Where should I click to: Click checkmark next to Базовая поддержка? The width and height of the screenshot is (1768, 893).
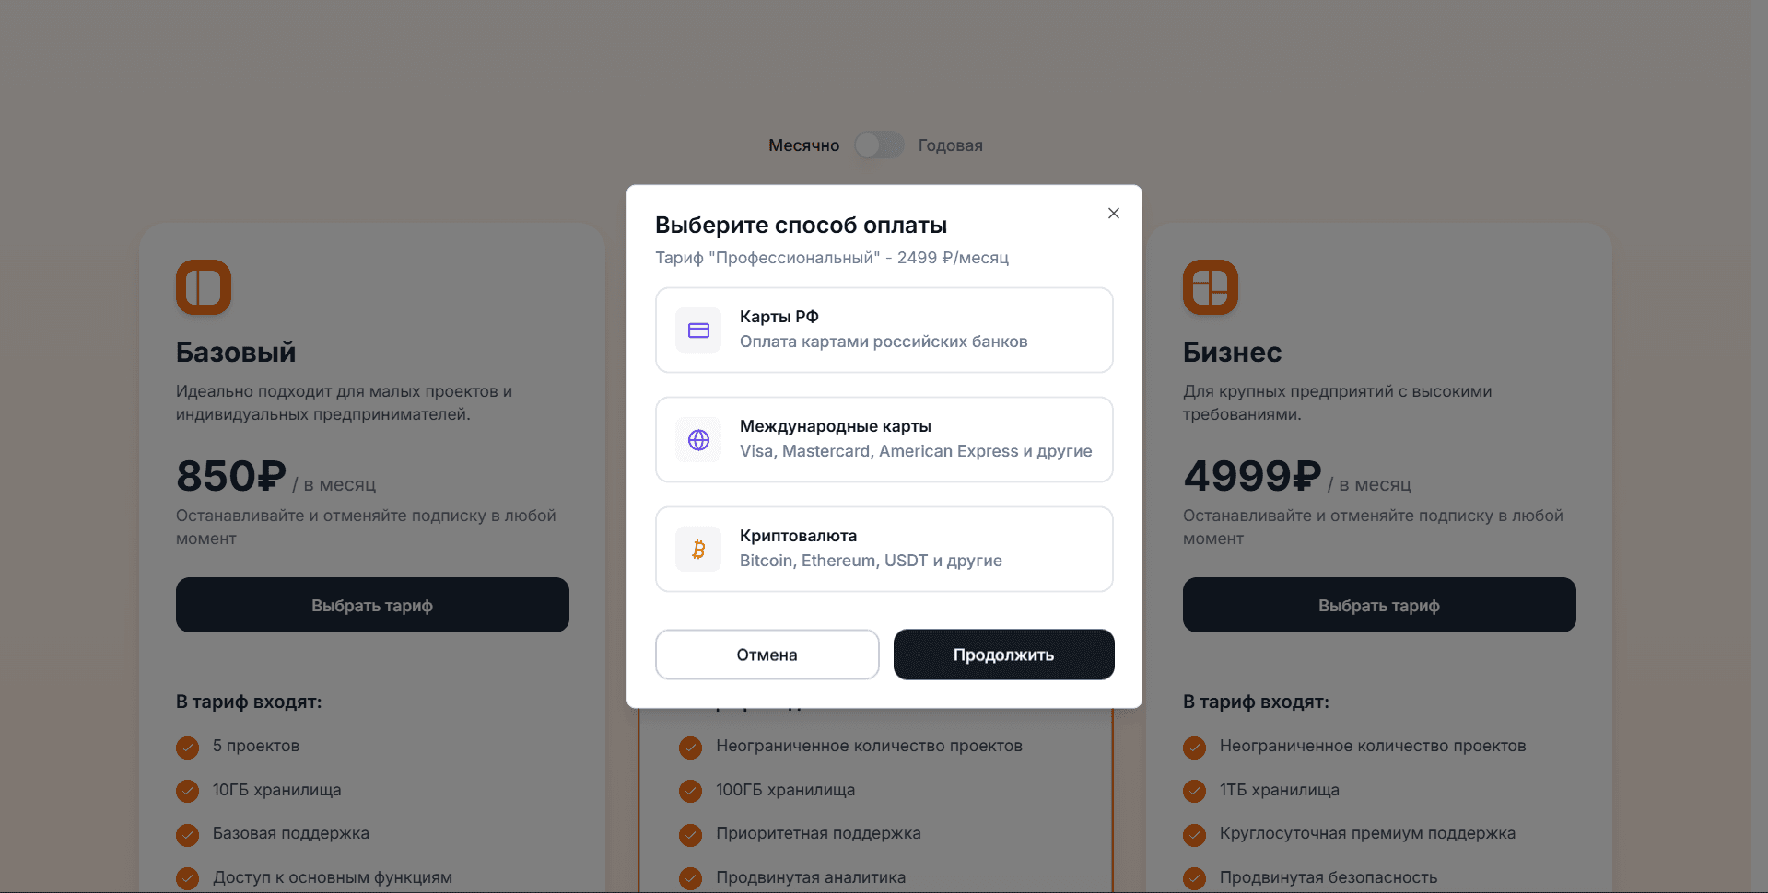point(188,834)
